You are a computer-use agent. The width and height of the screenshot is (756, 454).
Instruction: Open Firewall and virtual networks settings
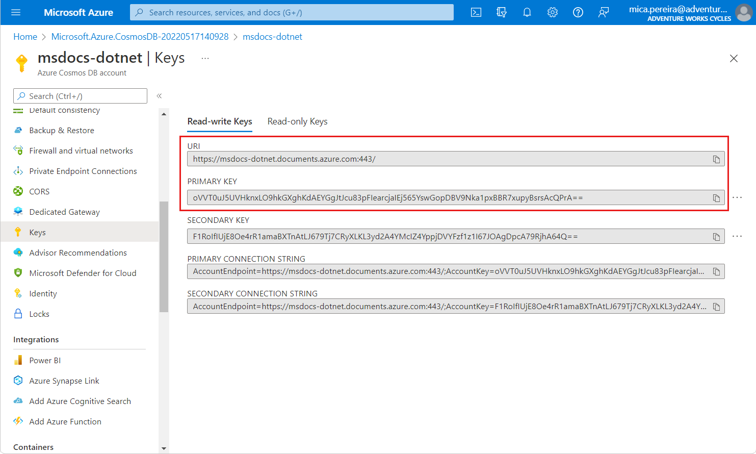click(x=81, y=151)
